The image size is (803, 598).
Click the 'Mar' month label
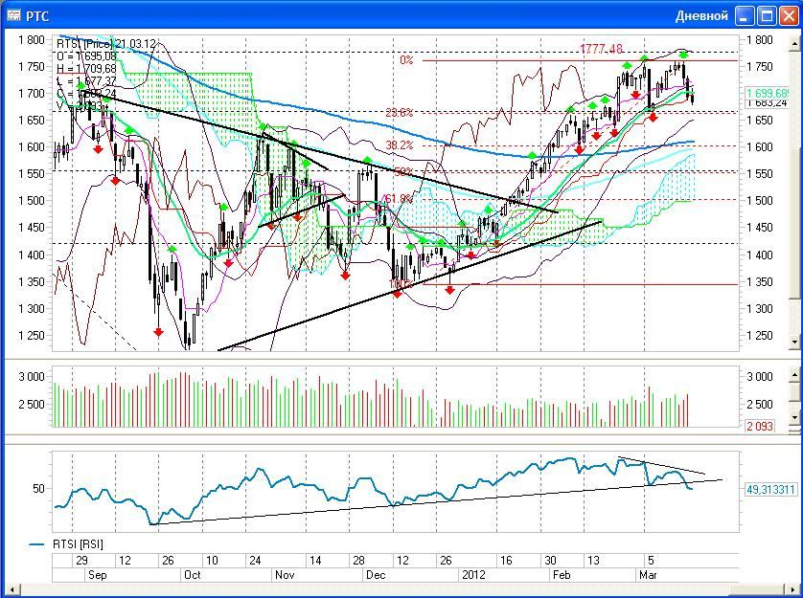pos(648,575)
